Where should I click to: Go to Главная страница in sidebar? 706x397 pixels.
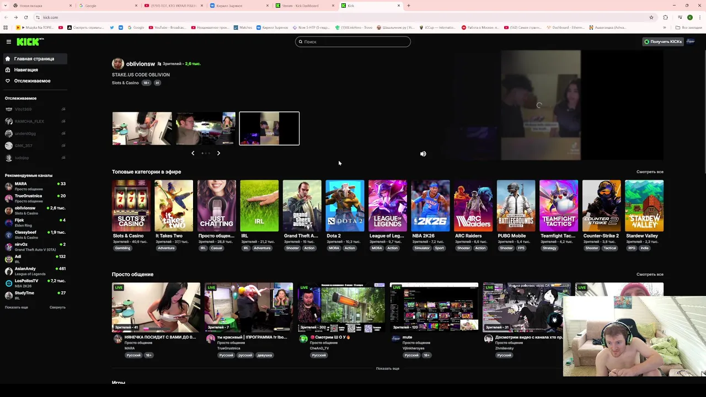click(x=34, y=58)
